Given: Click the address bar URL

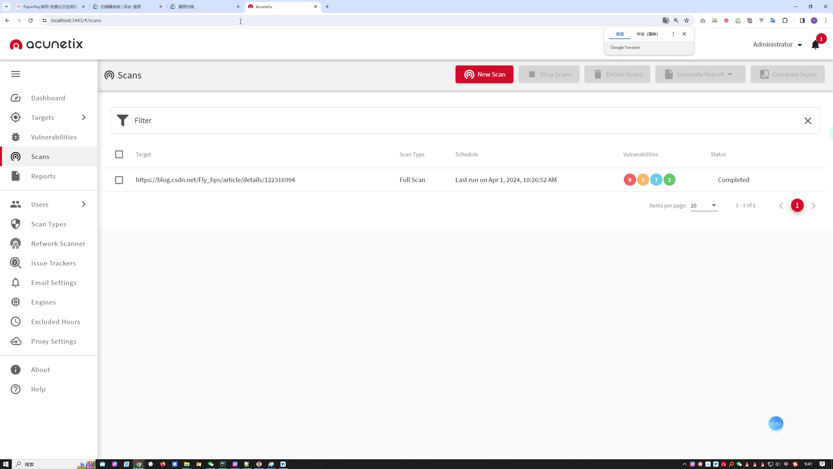Looking at the screenshot, I should pyautogui.click(x=76, y=21).
